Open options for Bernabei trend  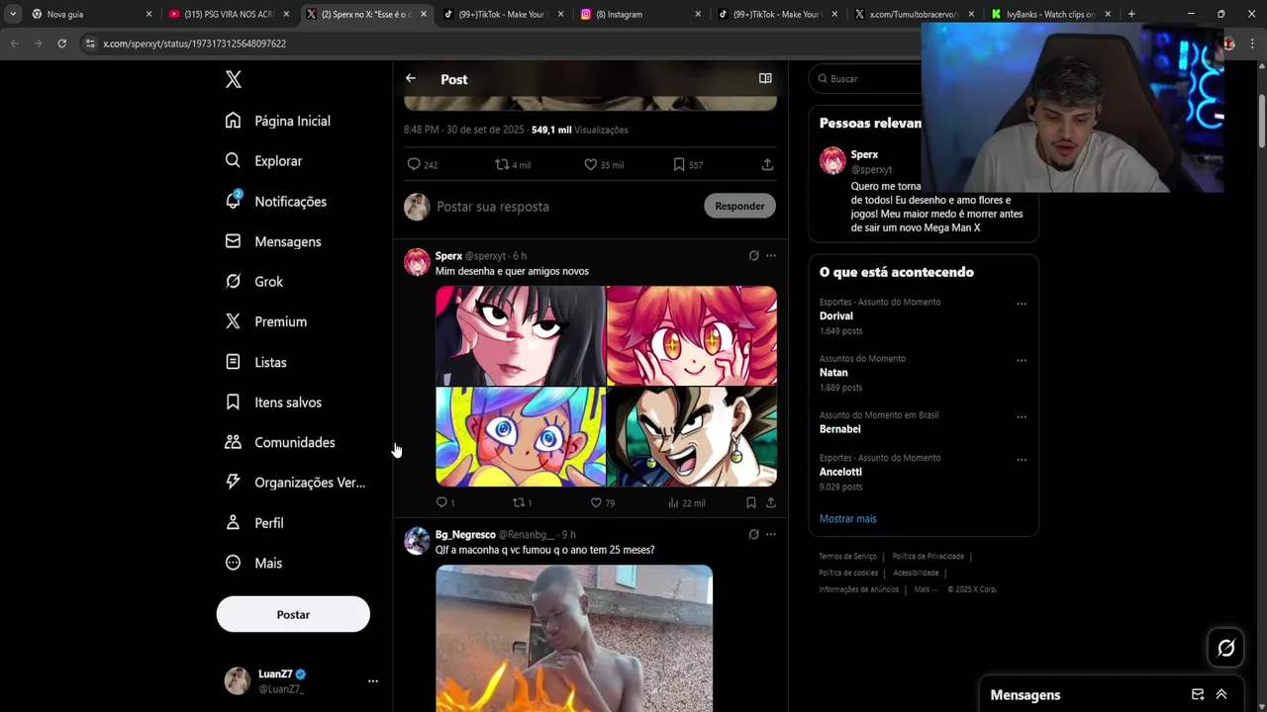tap(1022, 416)
